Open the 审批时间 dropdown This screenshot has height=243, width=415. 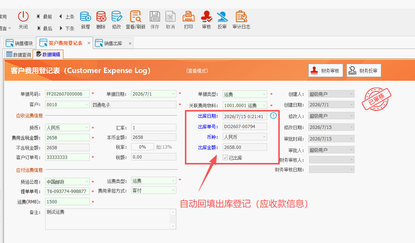(352, 139)
